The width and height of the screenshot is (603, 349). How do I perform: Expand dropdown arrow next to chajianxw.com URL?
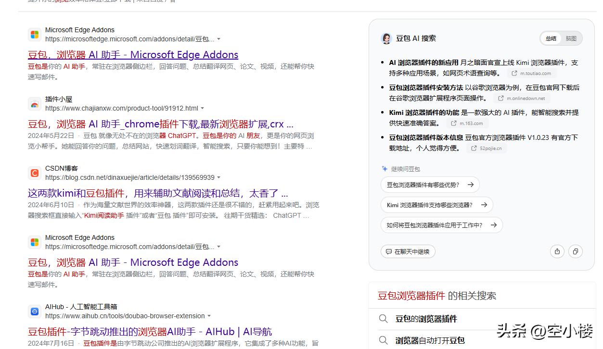pyautogui.click(x=202, y=109)
